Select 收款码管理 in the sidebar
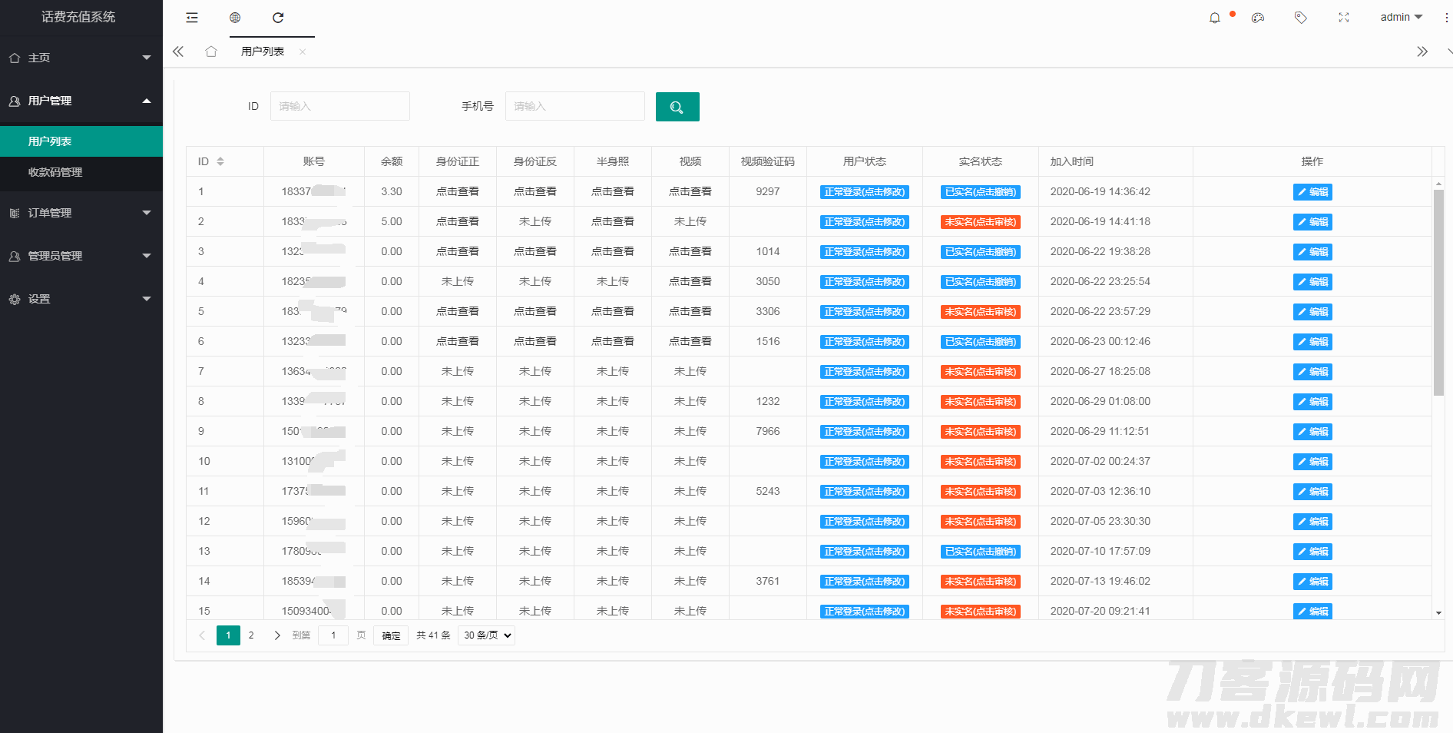 (x=55, y=172)
